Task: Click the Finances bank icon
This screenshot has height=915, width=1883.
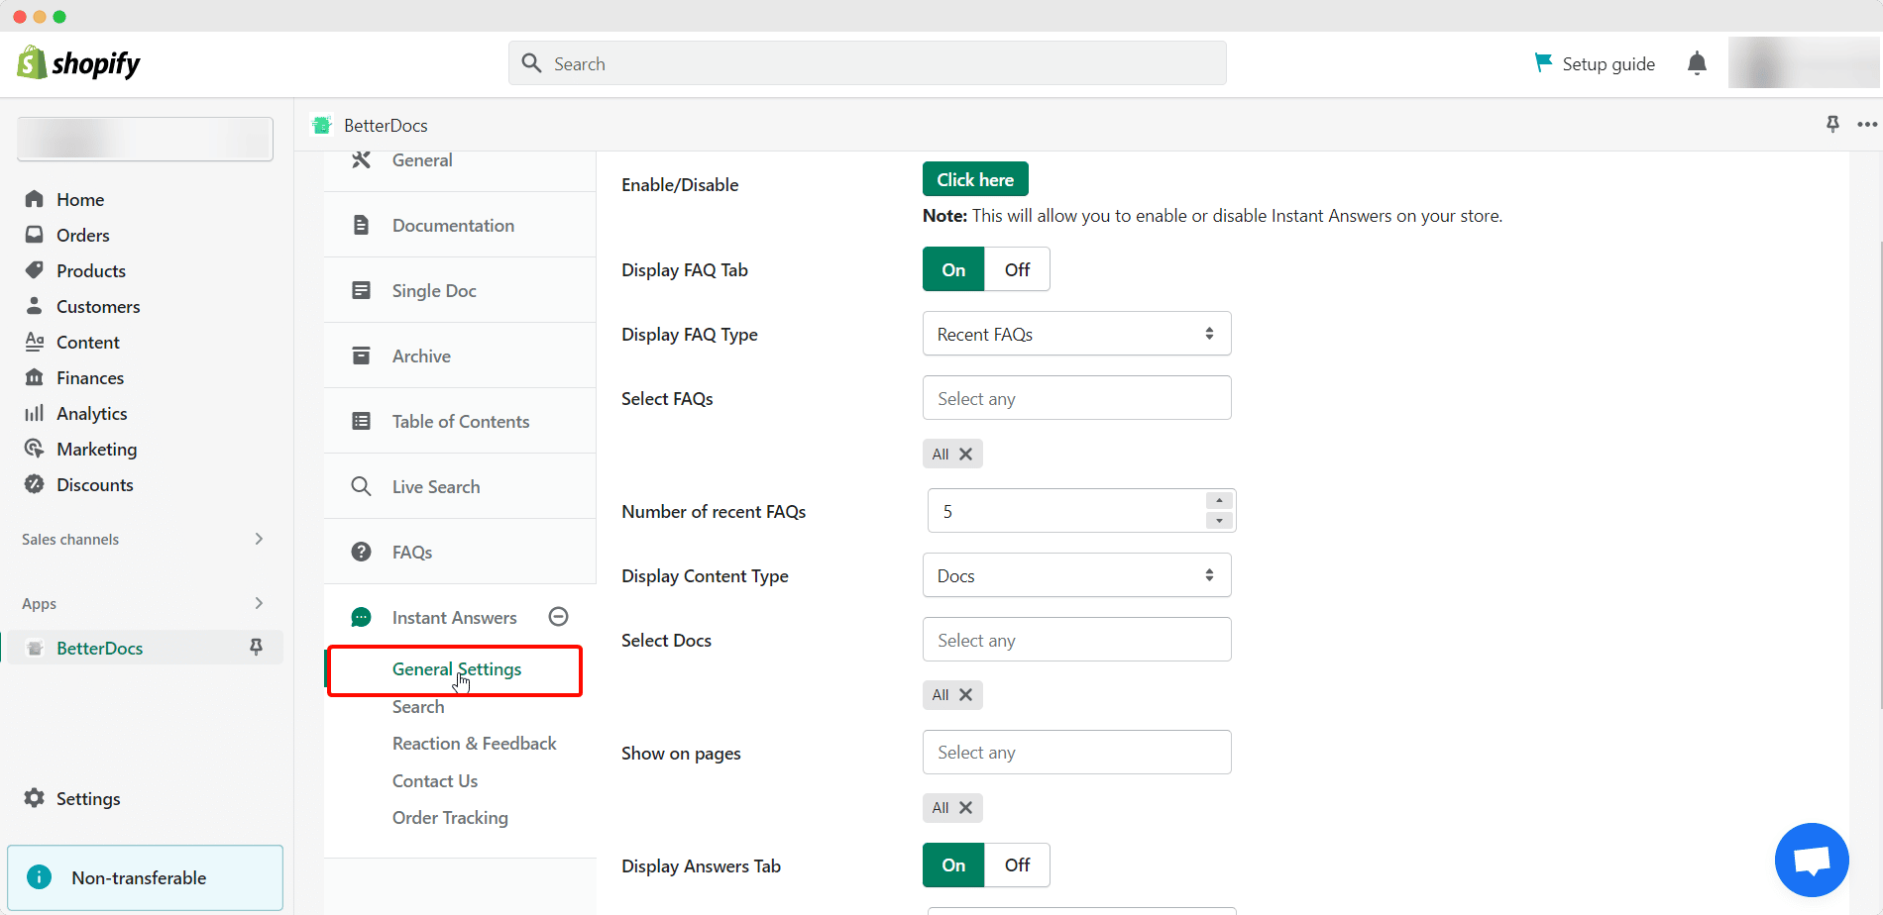Action: coord(35,377)
